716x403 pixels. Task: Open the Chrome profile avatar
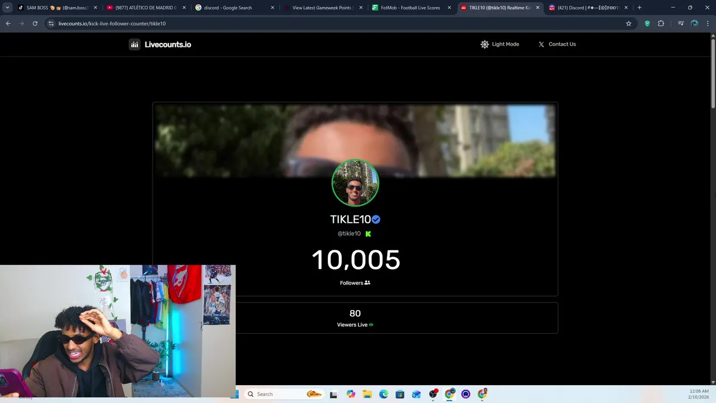pyautogui.click(x=694, y=24)
